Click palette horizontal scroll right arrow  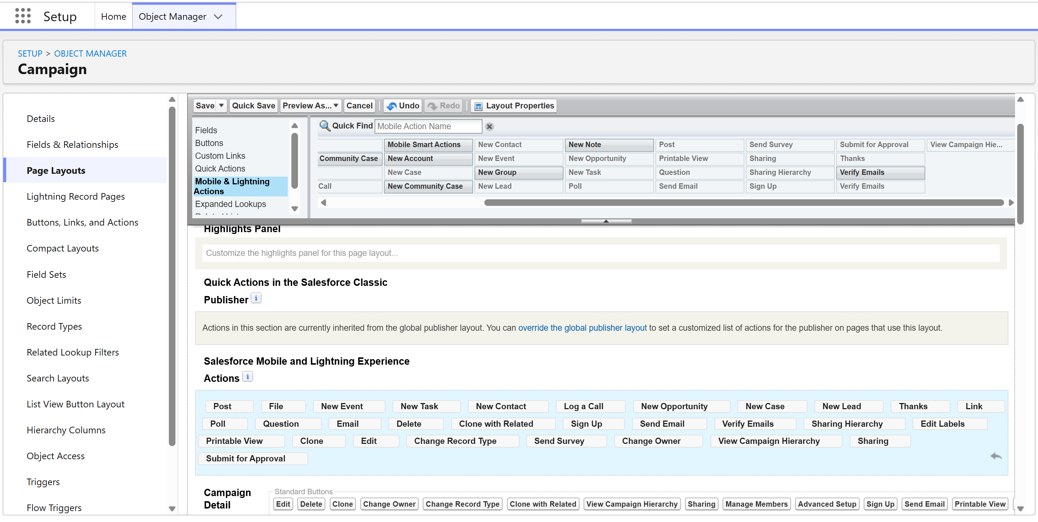tap(1011, 203)
